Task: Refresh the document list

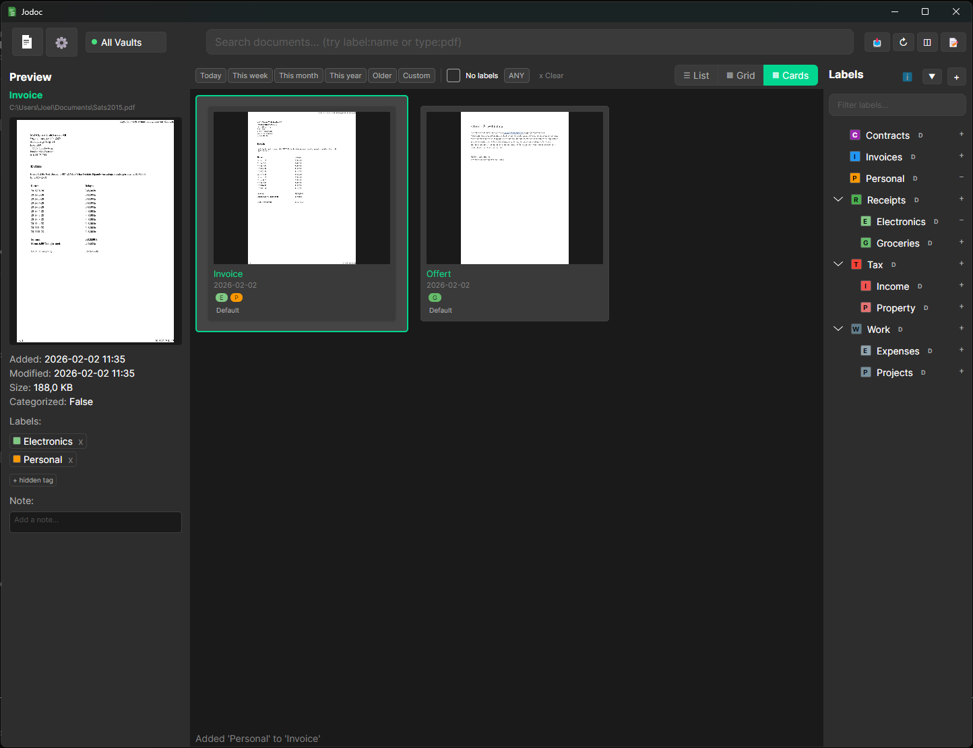Action: click(904, 42)
